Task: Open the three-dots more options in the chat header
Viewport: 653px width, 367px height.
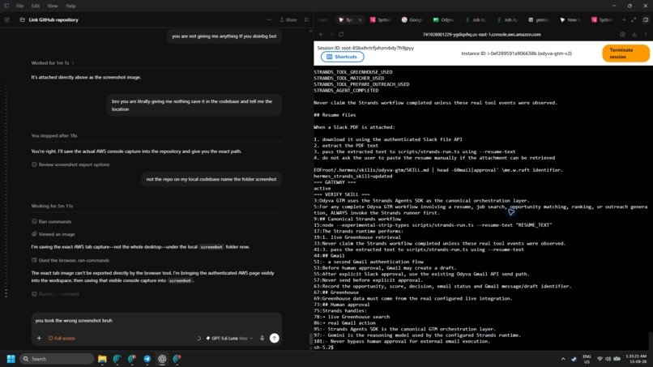Action: (269, 19)
